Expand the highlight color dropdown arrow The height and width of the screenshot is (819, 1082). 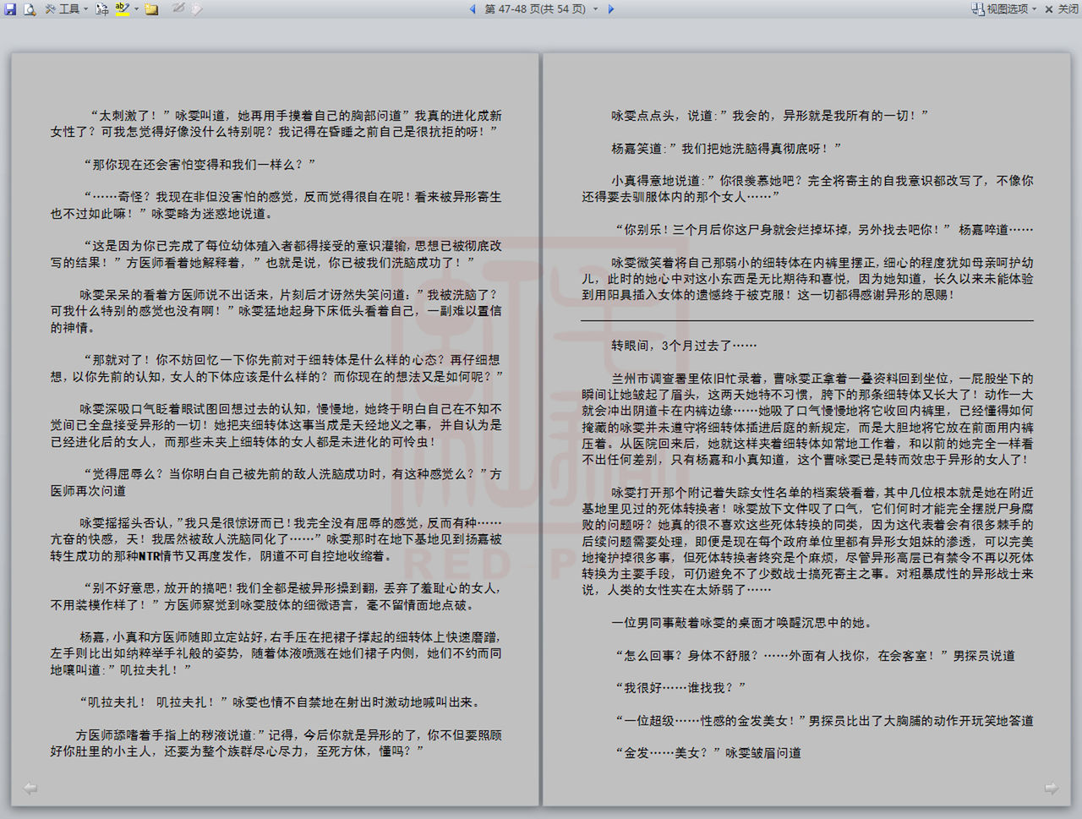136,9
